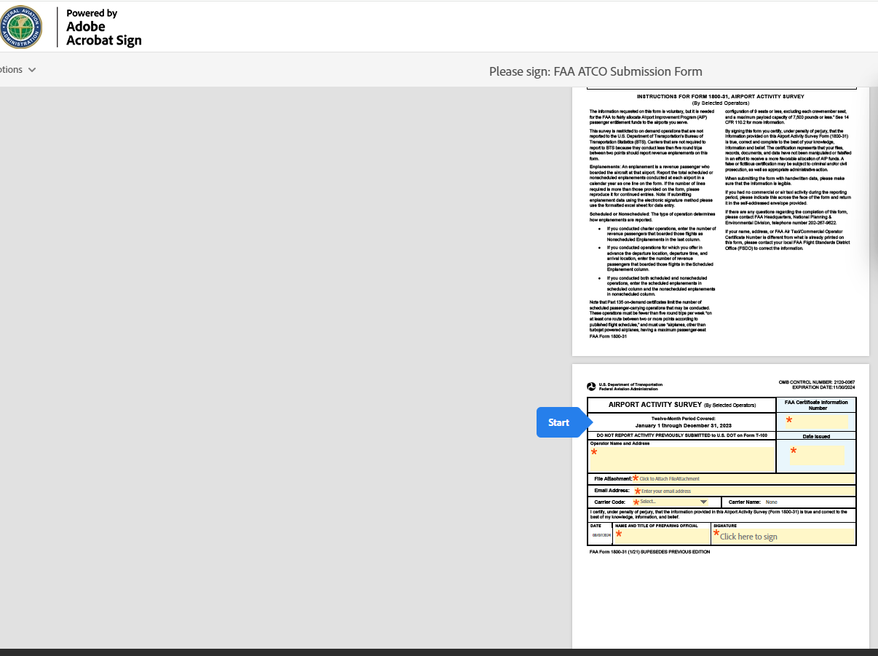Click the Operator Name and Address field
878x656 pixels.
(681, 459)
